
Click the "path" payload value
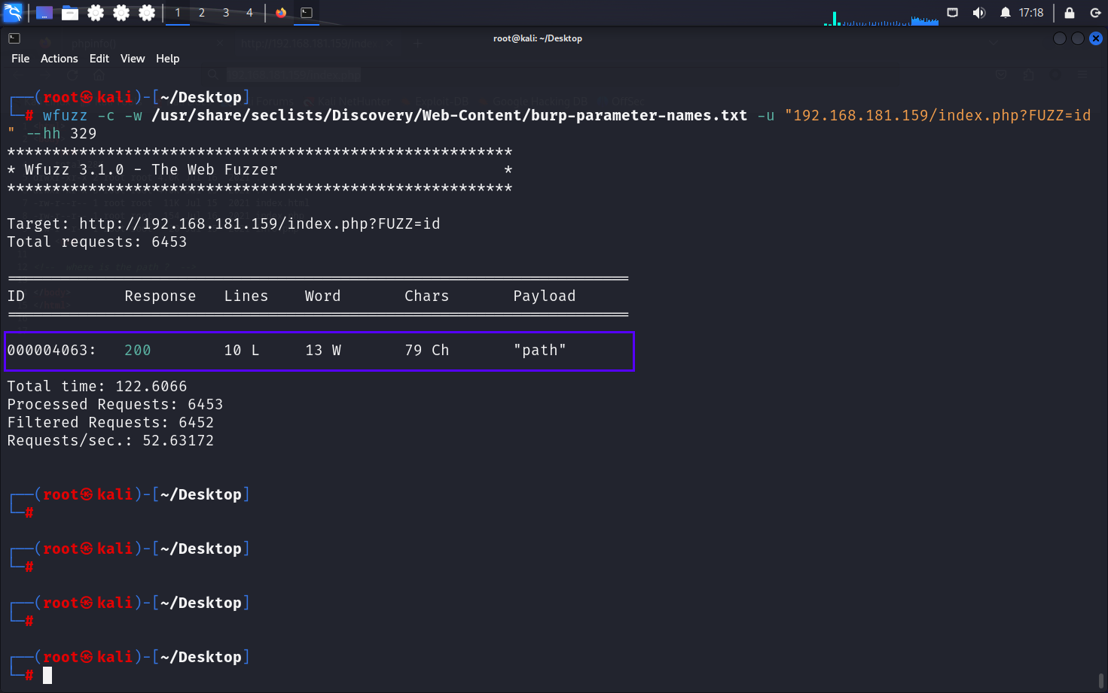click(540, 350)
